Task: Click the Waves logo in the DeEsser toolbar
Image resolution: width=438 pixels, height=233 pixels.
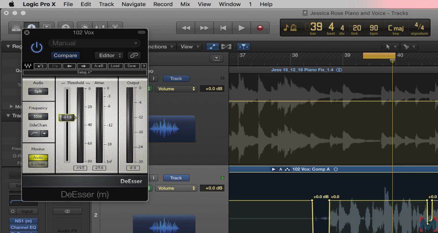Action: (28, 66)
